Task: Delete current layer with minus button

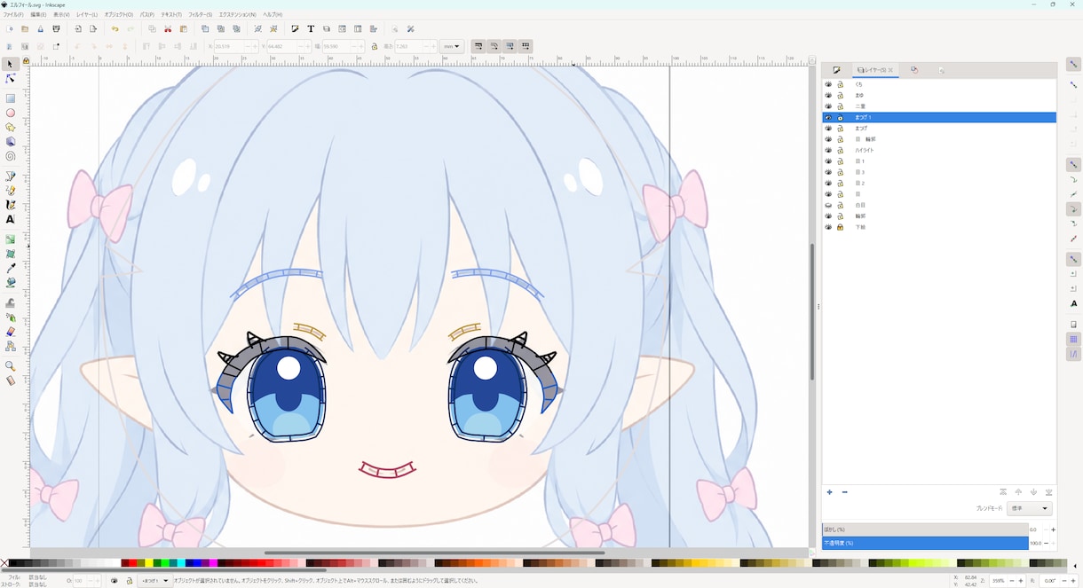Action: 844,492
